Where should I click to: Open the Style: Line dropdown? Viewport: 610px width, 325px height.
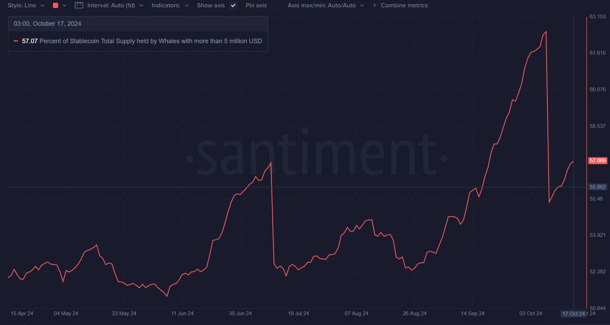tap(26, 6)
